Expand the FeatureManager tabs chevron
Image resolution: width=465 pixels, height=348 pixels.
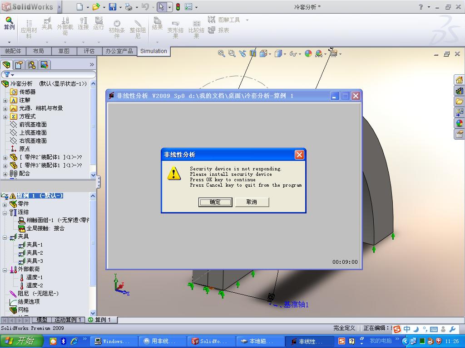pos(92,64)
